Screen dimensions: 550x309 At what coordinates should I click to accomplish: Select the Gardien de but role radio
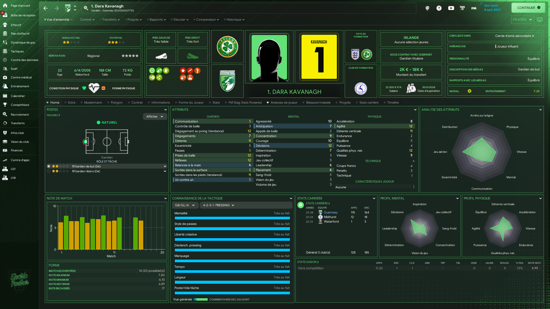tap(49, 166)
